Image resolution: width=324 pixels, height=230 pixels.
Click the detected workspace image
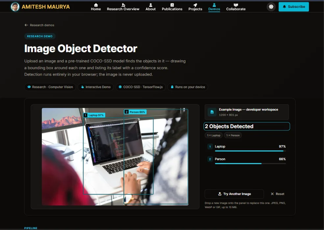tap(115, 157)
